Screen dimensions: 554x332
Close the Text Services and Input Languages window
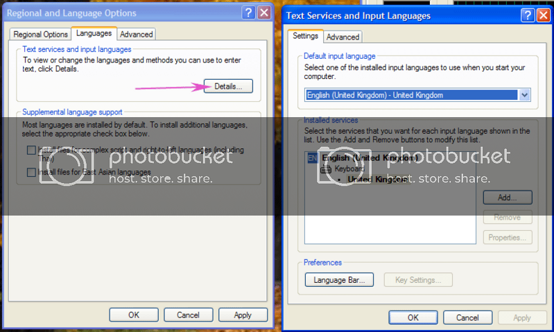[x=544, y=15]
